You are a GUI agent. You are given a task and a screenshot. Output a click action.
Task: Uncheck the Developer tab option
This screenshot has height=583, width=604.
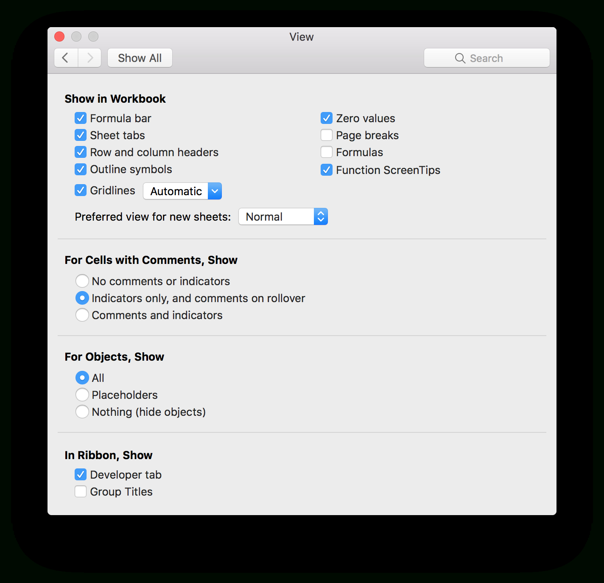tap(81, 474)
